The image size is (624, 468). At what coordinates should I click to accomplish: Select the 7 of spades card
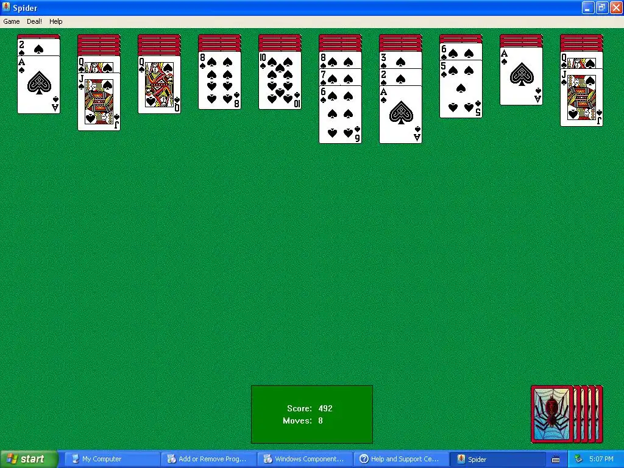pos(340,77)
